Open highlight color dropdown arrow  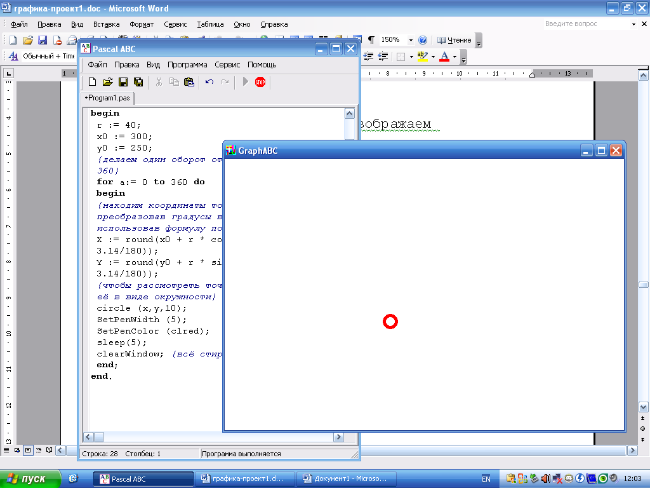[433, 57]
